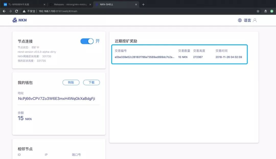Close the TL-WR886N tab

[44, 5]
